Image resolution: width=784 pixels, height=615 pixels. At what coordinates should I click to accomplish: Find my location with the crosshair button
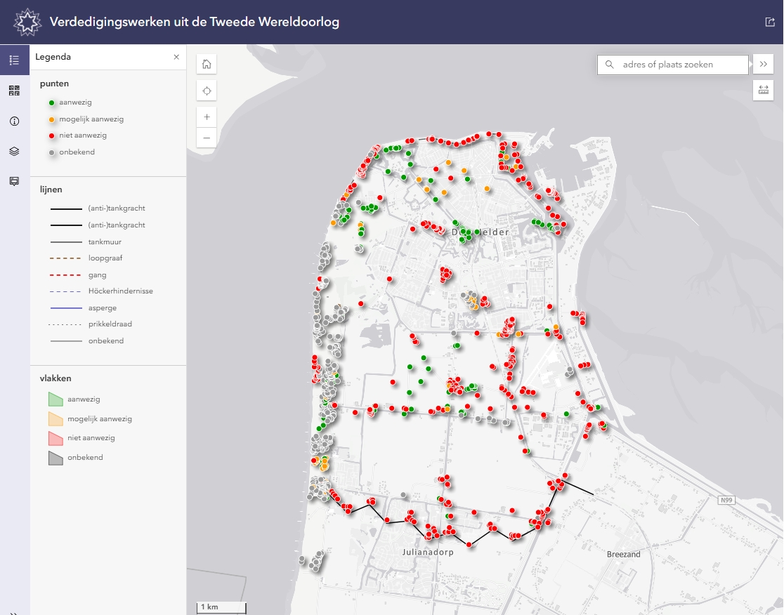pyautogui.click(x=207, y=91)
